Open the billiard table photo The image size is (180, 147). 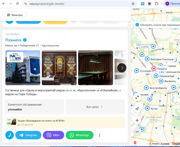coord(95,68)
